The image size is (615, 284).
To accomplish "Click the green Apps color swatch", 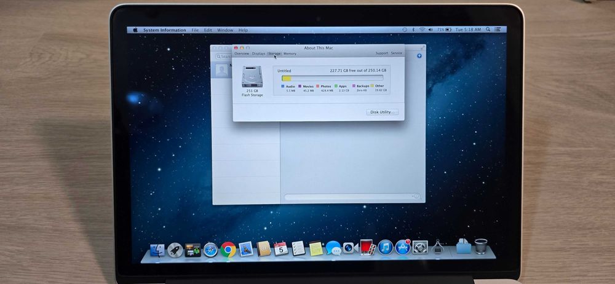I will pos(336,86).
